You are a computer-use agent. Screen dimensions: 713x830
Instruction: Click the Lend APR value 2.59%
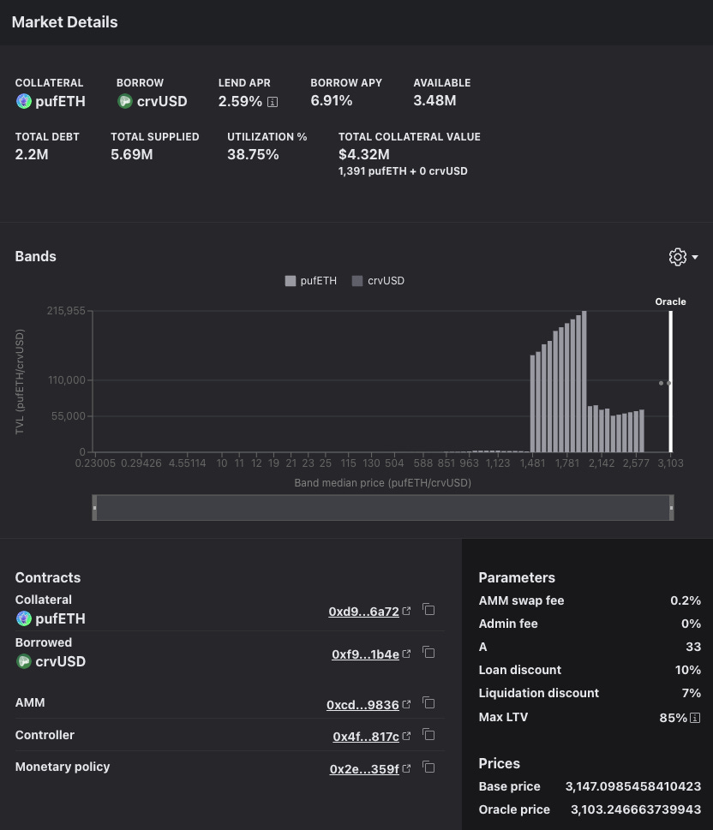click(x=240, y=101)
